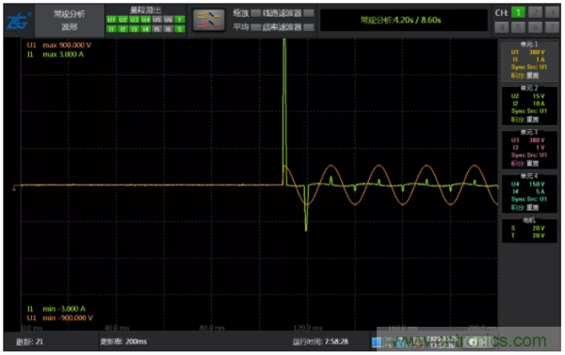Screen dimensions: 565x355
Task: Select the U5 gray range indicator
Action: [x=156, y=20]
